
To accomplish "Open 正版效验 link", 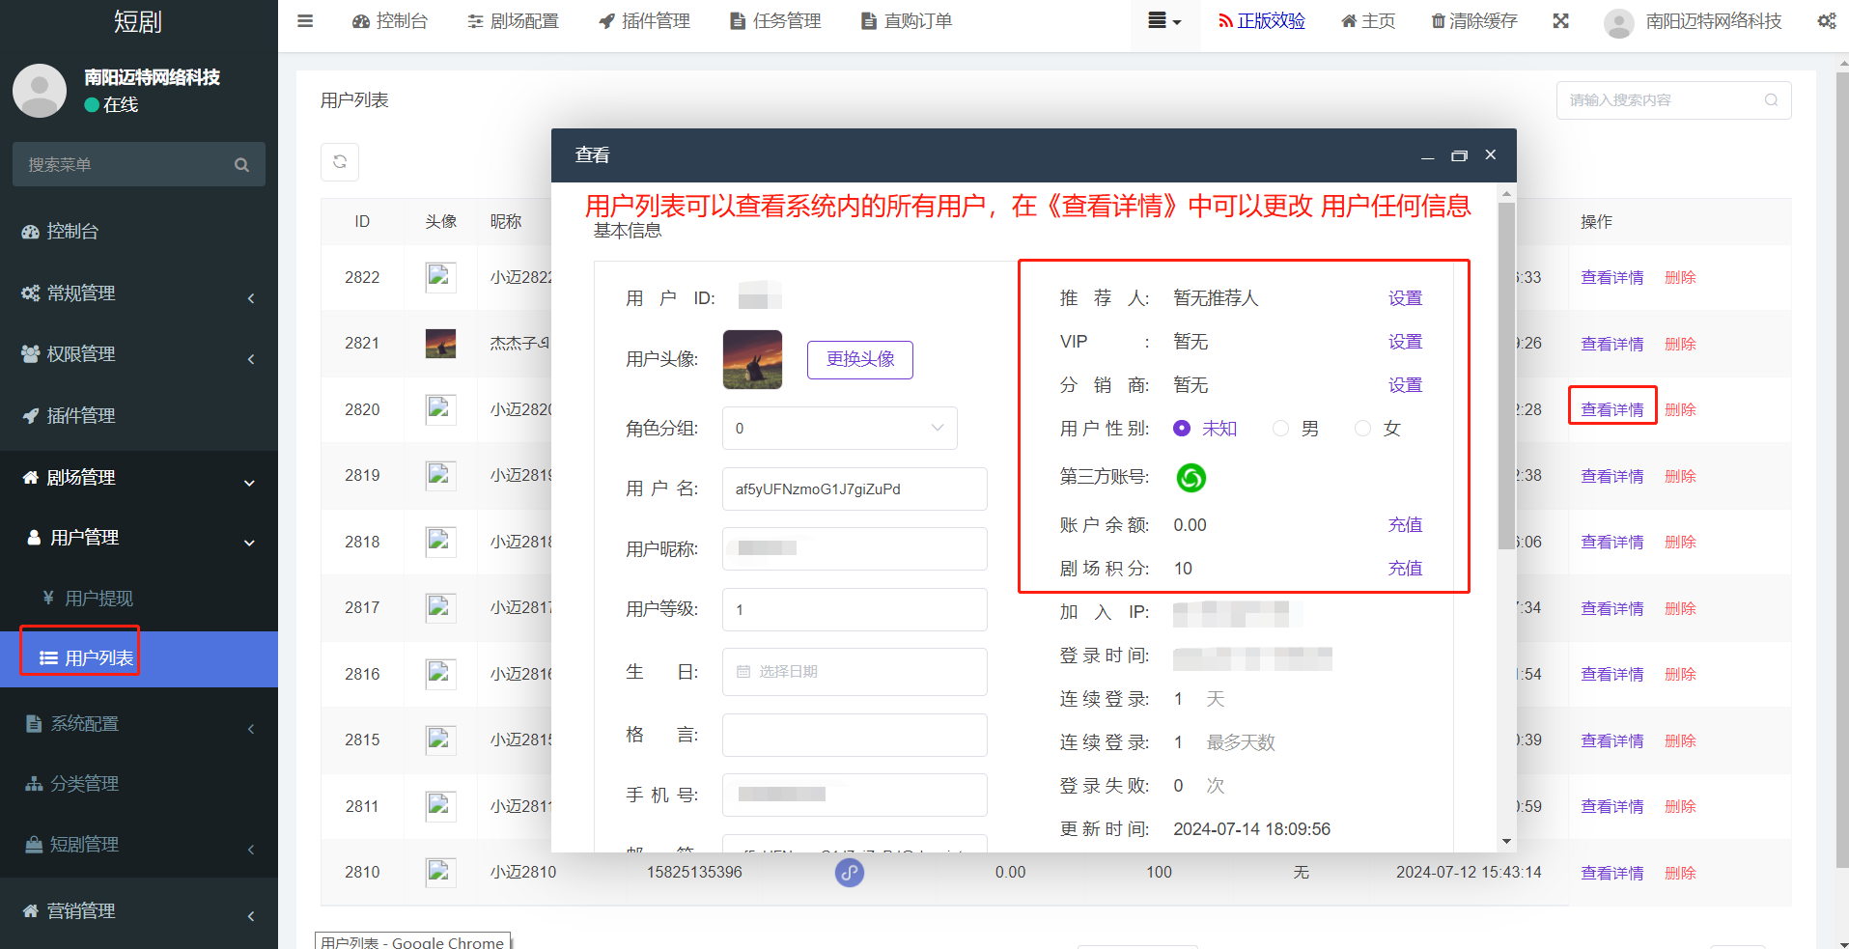I will tap(1261, 20).
